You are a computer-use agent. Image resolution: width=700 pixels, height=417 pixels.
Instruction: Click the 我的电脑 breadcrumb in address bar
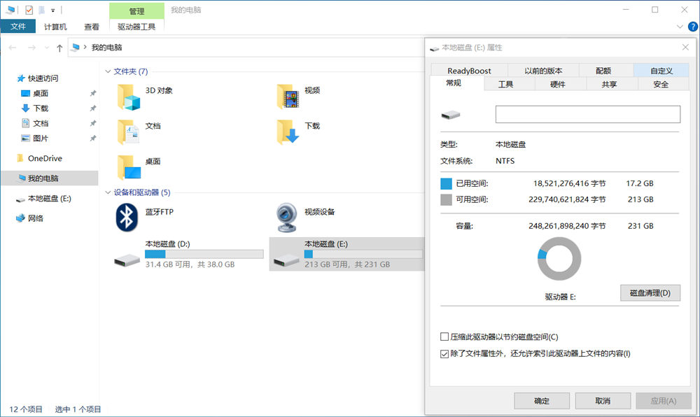[x=106, y=48]
